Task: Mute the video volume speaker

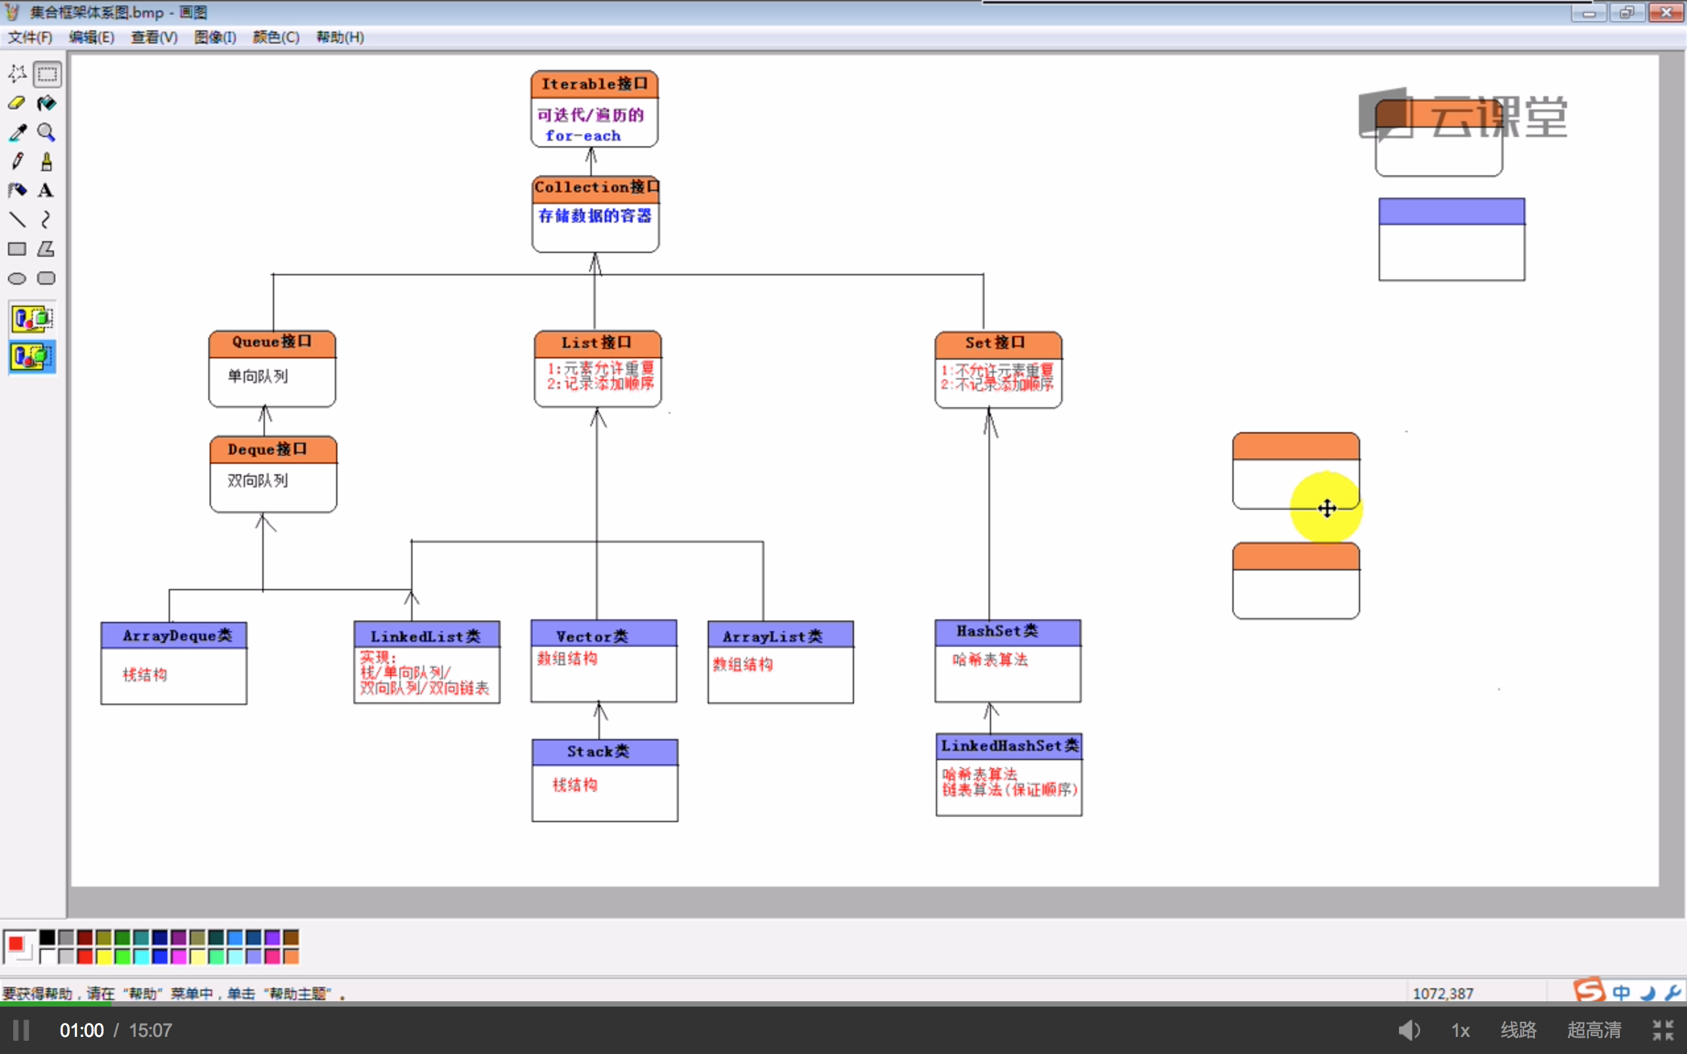Action: [x=1409, y=1030]
